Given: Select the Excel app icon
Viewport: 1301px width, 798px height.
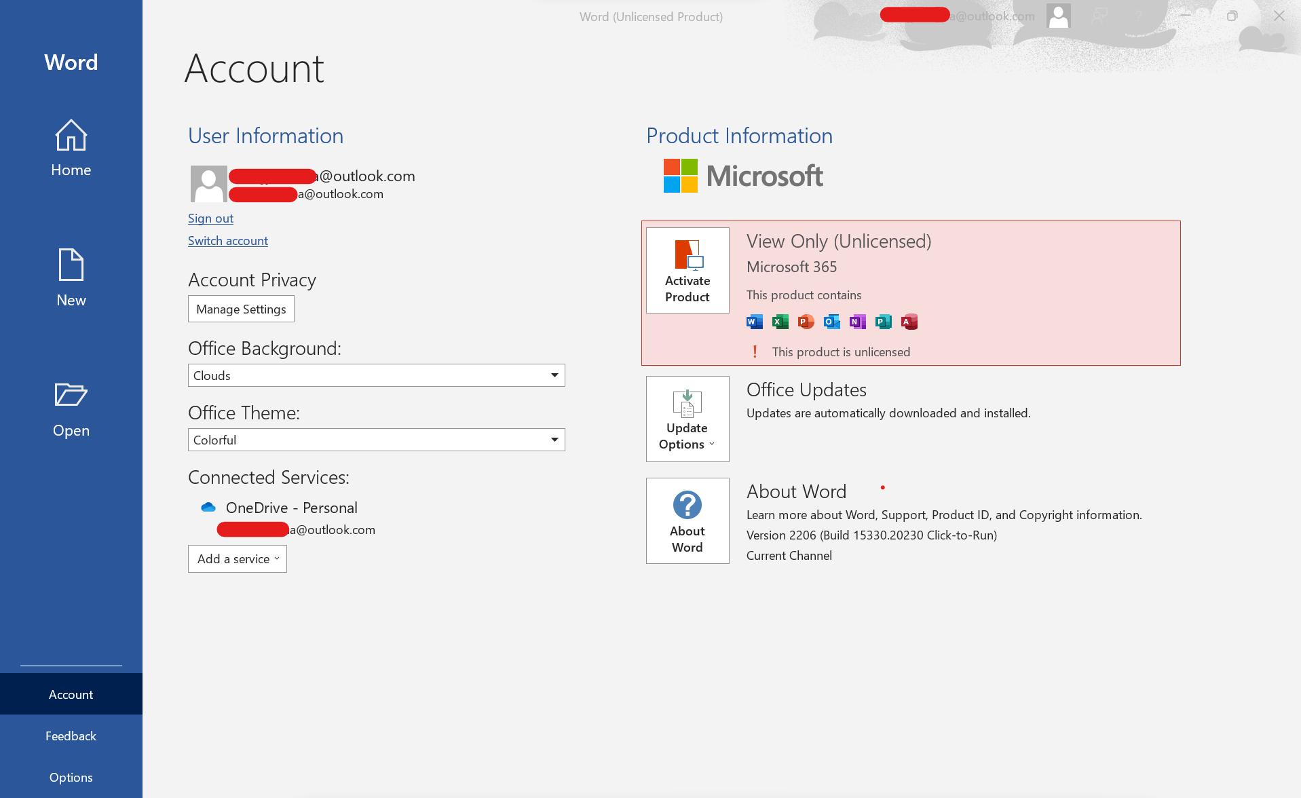Looking at the screenshot, I should 779,322.
